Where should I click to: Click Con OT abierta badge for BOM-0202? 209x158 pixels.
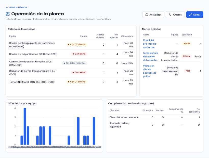pyautogui.click(x=77, y=45)
